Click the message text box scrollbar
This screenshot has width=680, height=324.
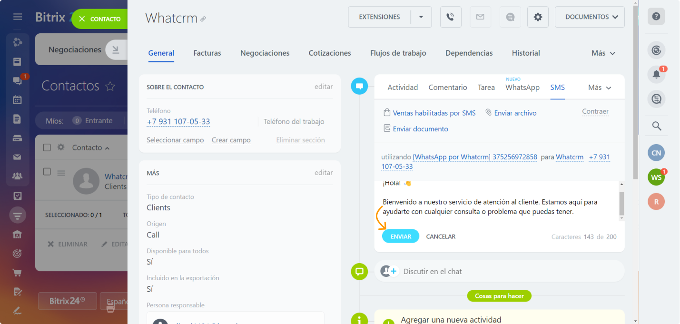[621, 201]
